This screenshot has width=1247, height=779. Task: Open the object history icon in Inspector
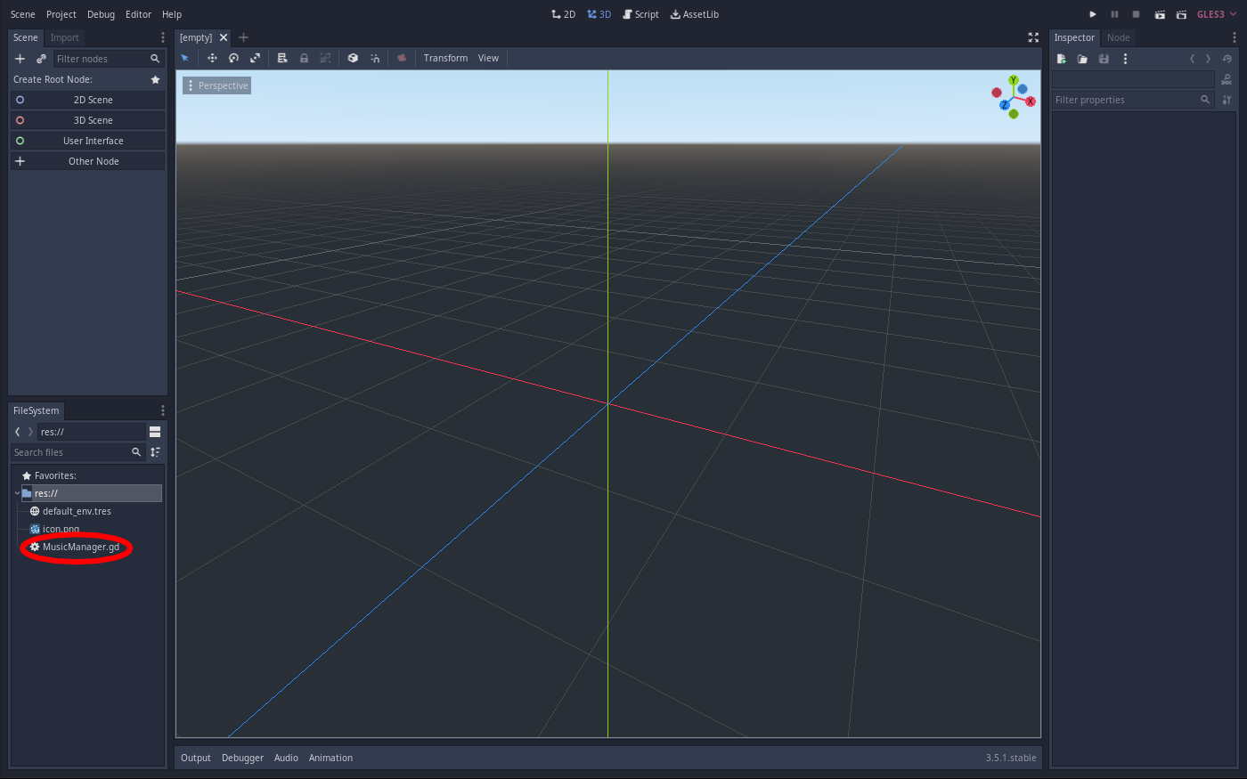click(x=1227, y=59)
